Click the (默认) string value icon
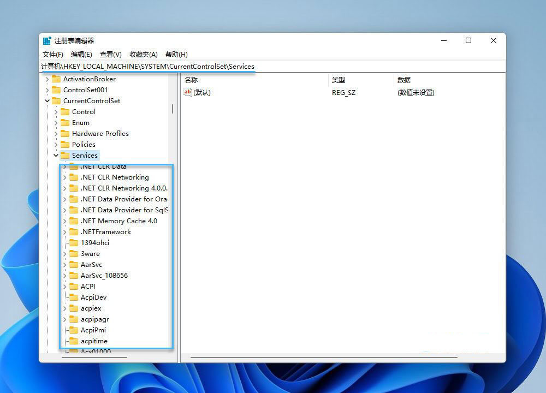Image resolution: width=546 pixels, height=393 pixels. point(188,93)
